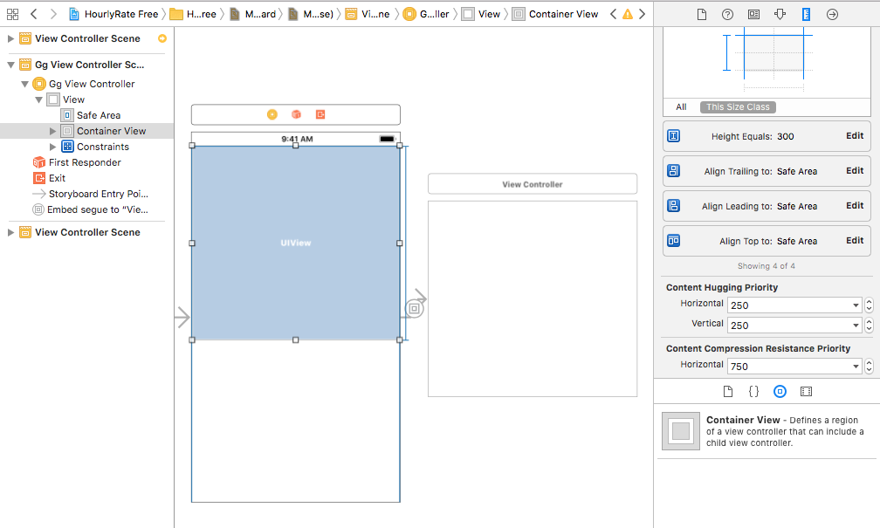880x528 pixels.
Task: Select the child View Controller title bar
Action: (533, 184)
